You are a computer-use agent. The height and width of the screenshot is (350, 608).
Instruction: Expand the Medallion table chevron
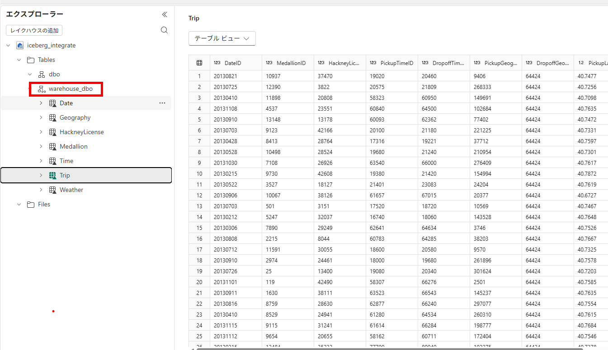pos(41,146)
